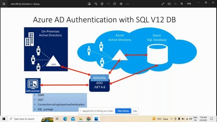Open the Windows Start menu
The height and width of the screenshot is (122, 217).
(x=4, y=119)
